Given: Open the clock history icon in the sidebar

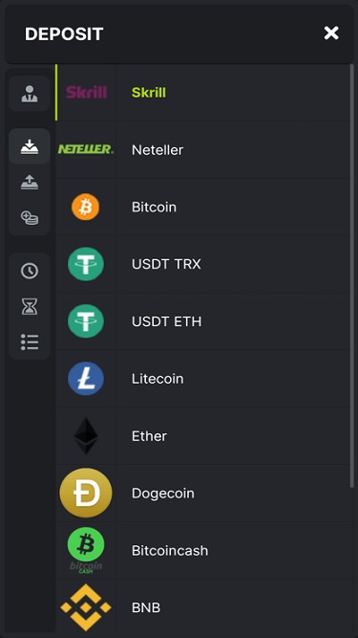Looking at the screenshot, I should 30,271.
